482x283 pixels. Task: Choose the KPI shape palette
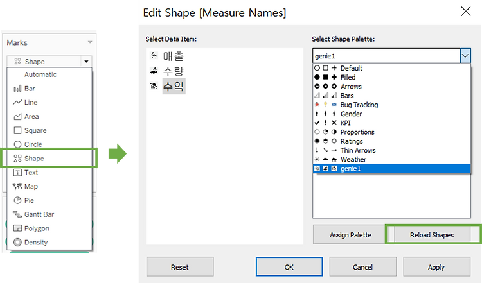[391, 123]
